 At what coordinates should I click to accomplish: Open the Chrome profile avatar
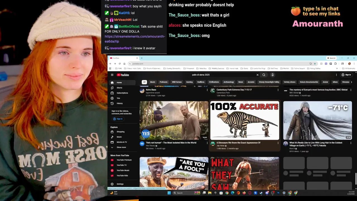pos(349,64)
